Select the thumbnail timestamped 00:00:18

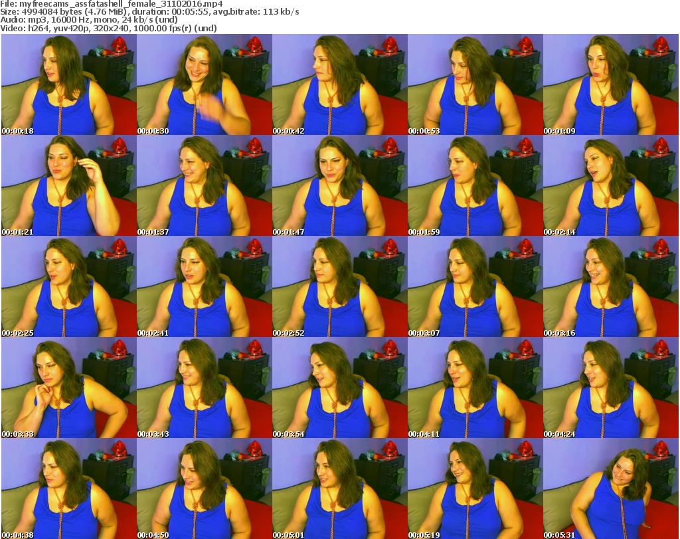click(x=69, y=84)
